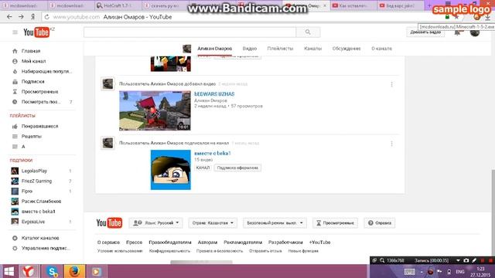Click the BEDWARS UZHAS video thumbnail
Image resolution: width=495 pixels, height=278 pixels.
click(155, 110)
